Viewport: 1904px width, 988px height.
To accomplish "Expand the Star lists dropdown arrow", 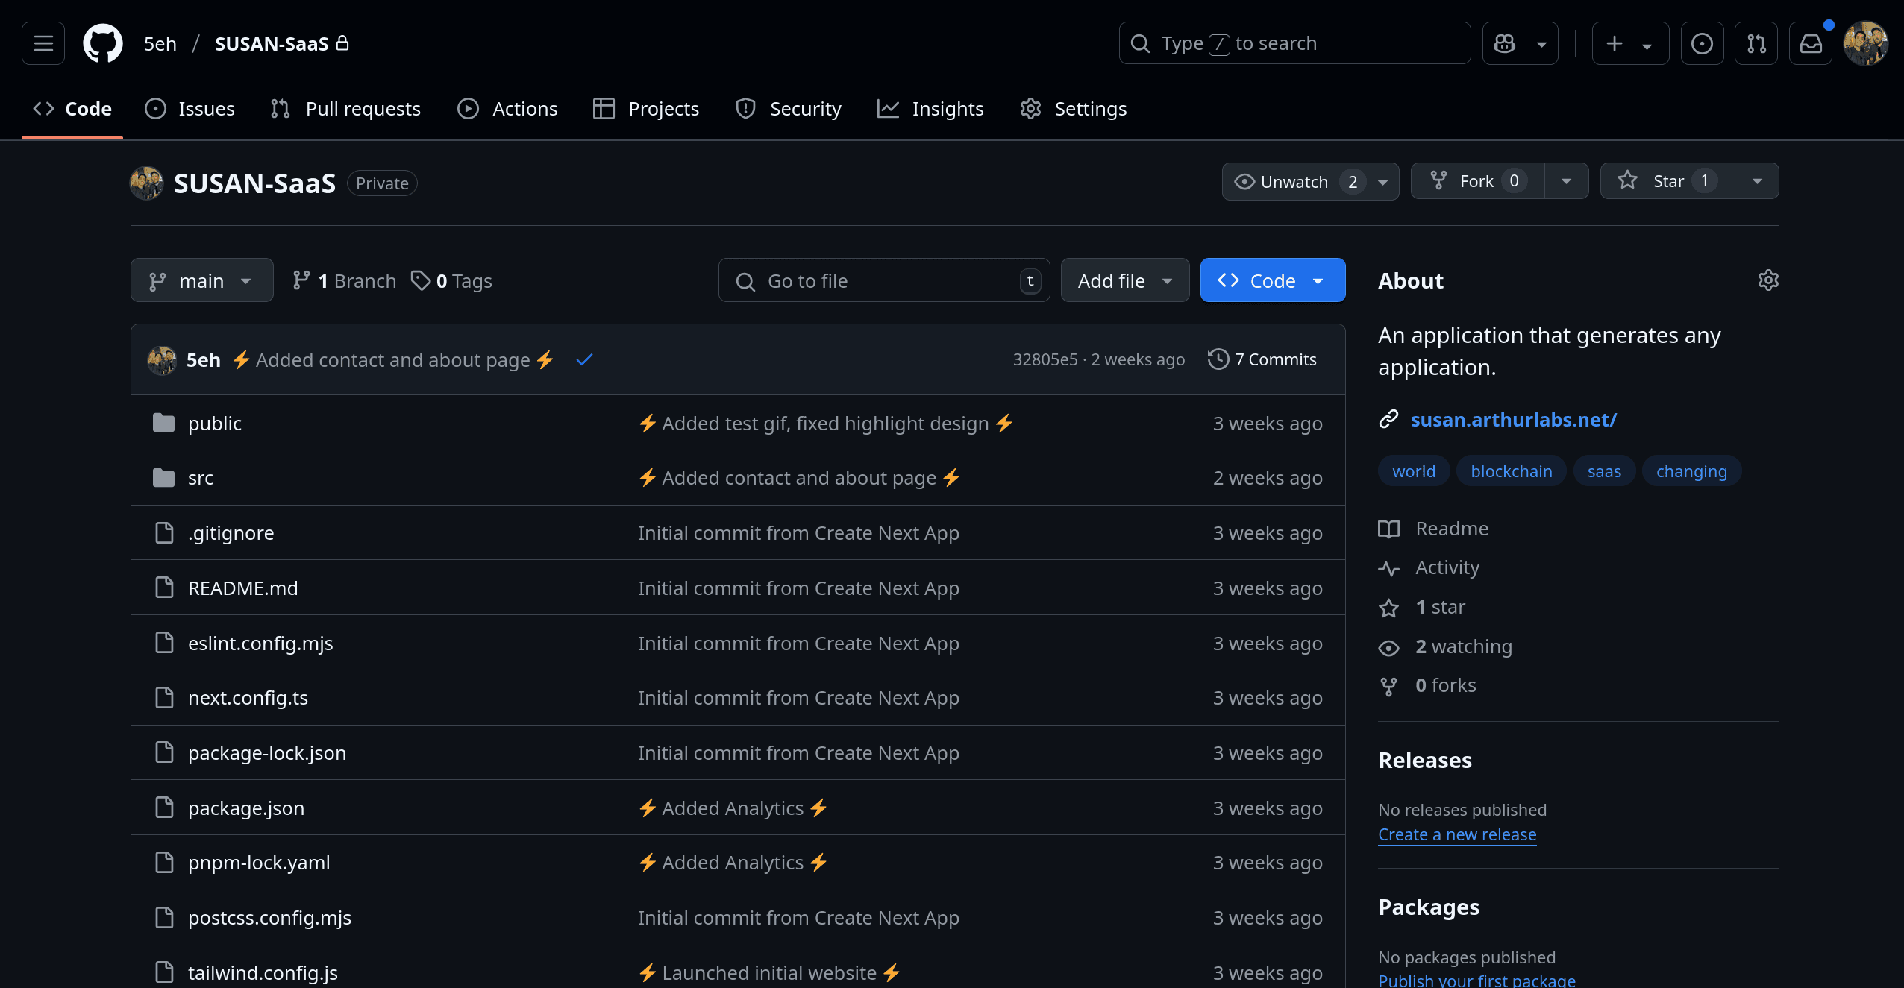I will (1757, 181).
